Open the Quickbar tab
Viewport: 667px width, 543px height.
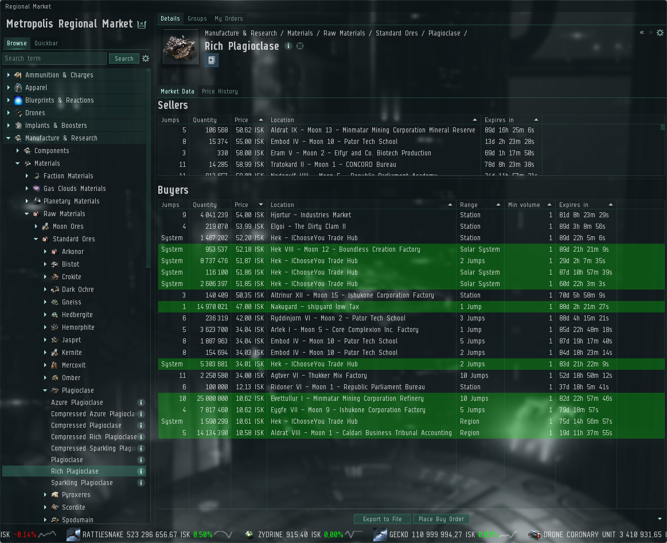pos(46,44)
